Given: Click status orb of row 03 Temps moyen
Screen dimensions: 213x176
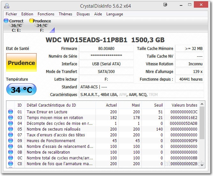Looking at the screenshot, I should 11,117.
